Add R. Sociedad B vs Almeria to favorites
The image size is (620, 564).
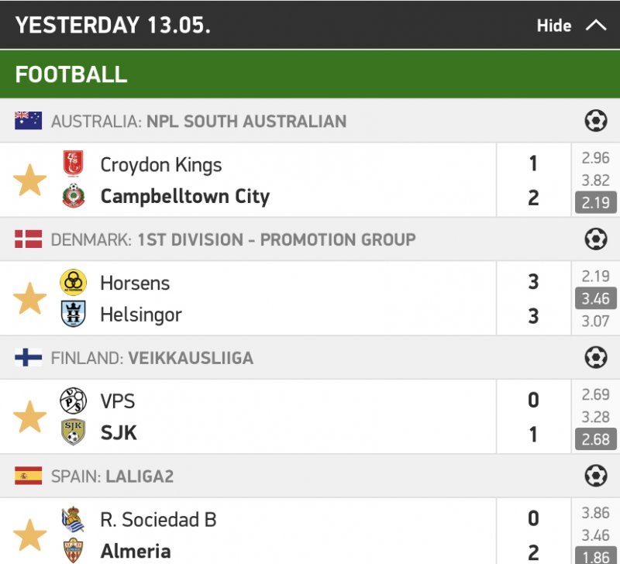point(29,535)
